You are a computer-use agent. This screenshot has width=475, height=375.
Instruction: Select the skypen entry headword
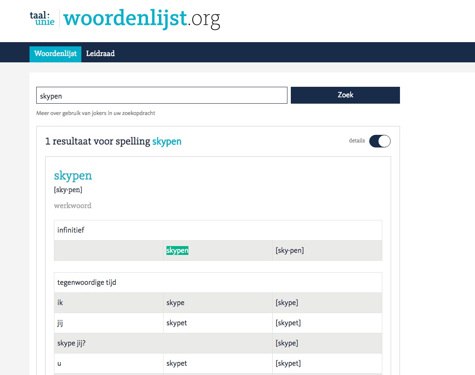pos(73,176)
